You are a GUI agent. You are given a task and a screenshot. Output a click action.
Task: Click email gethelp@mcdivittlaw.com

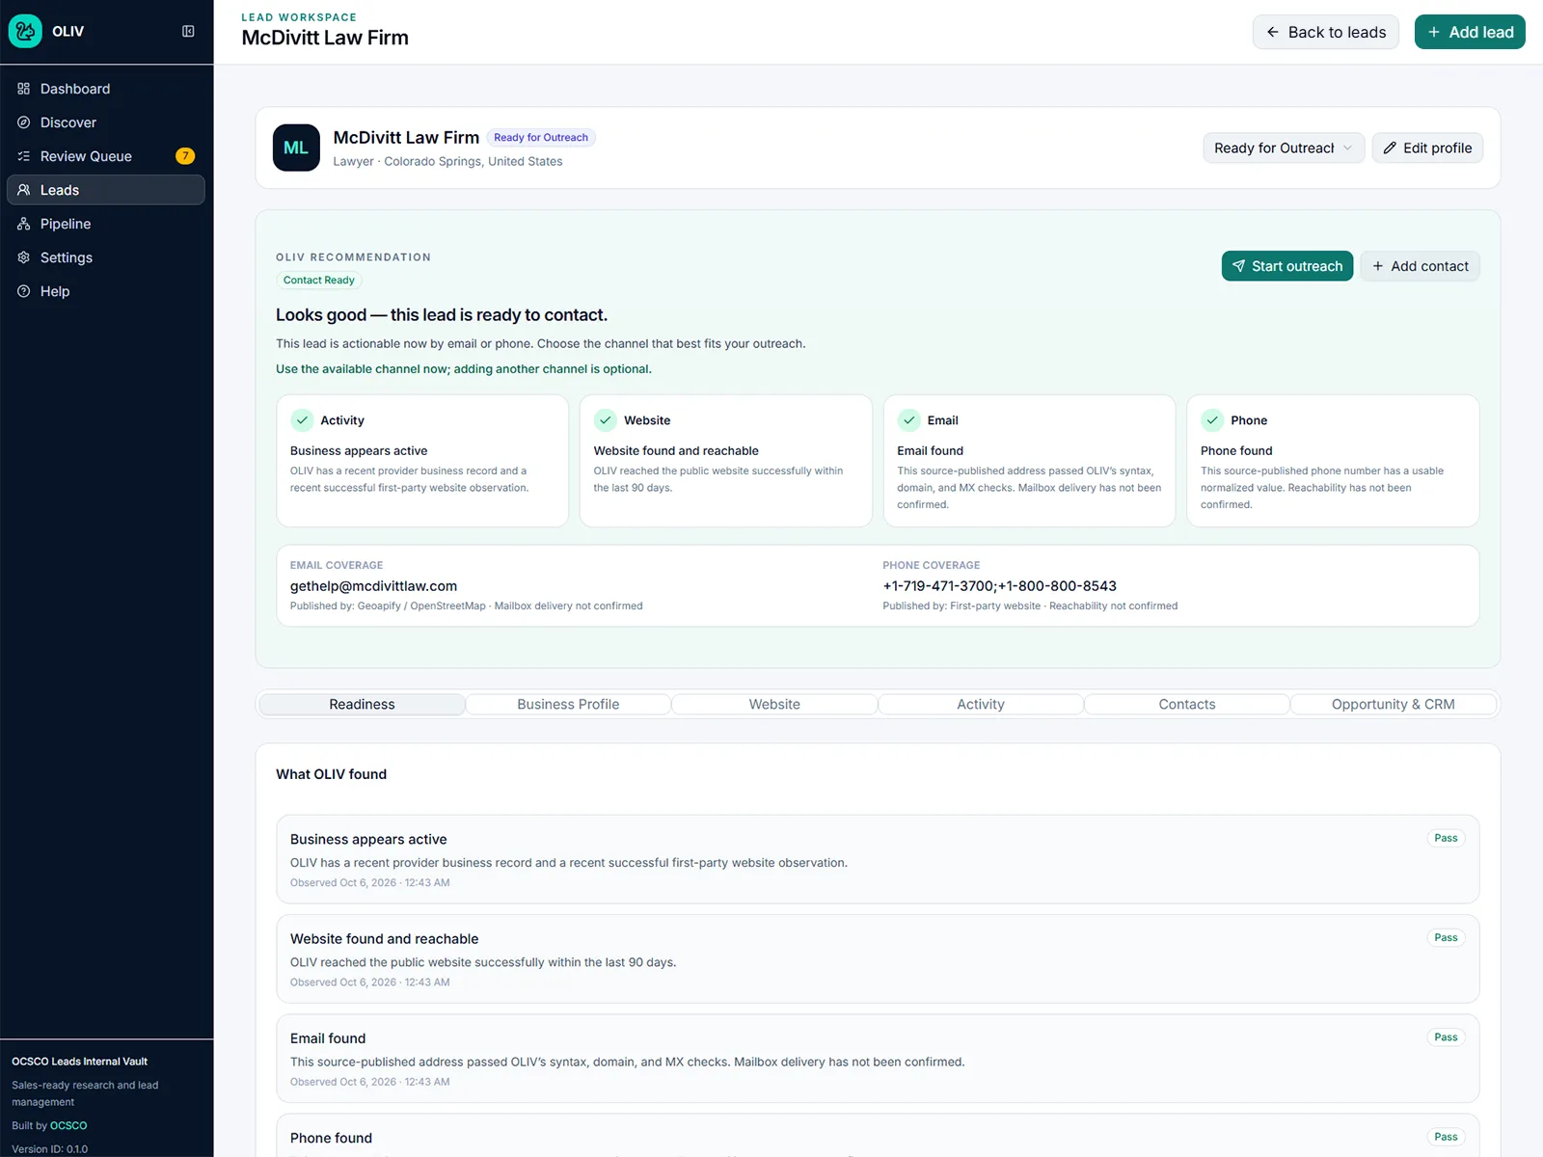[x=373, y=586]
